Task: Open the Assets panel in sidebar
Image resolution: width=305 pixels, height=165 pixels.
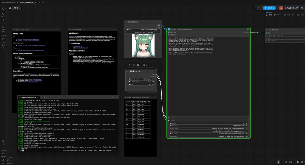Action: coord(3,15)
